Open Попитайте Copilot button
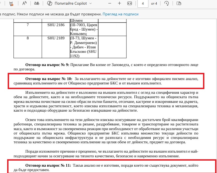Viewport: 217px width, 173px height. pyautogui.click(x=69, y=3)
